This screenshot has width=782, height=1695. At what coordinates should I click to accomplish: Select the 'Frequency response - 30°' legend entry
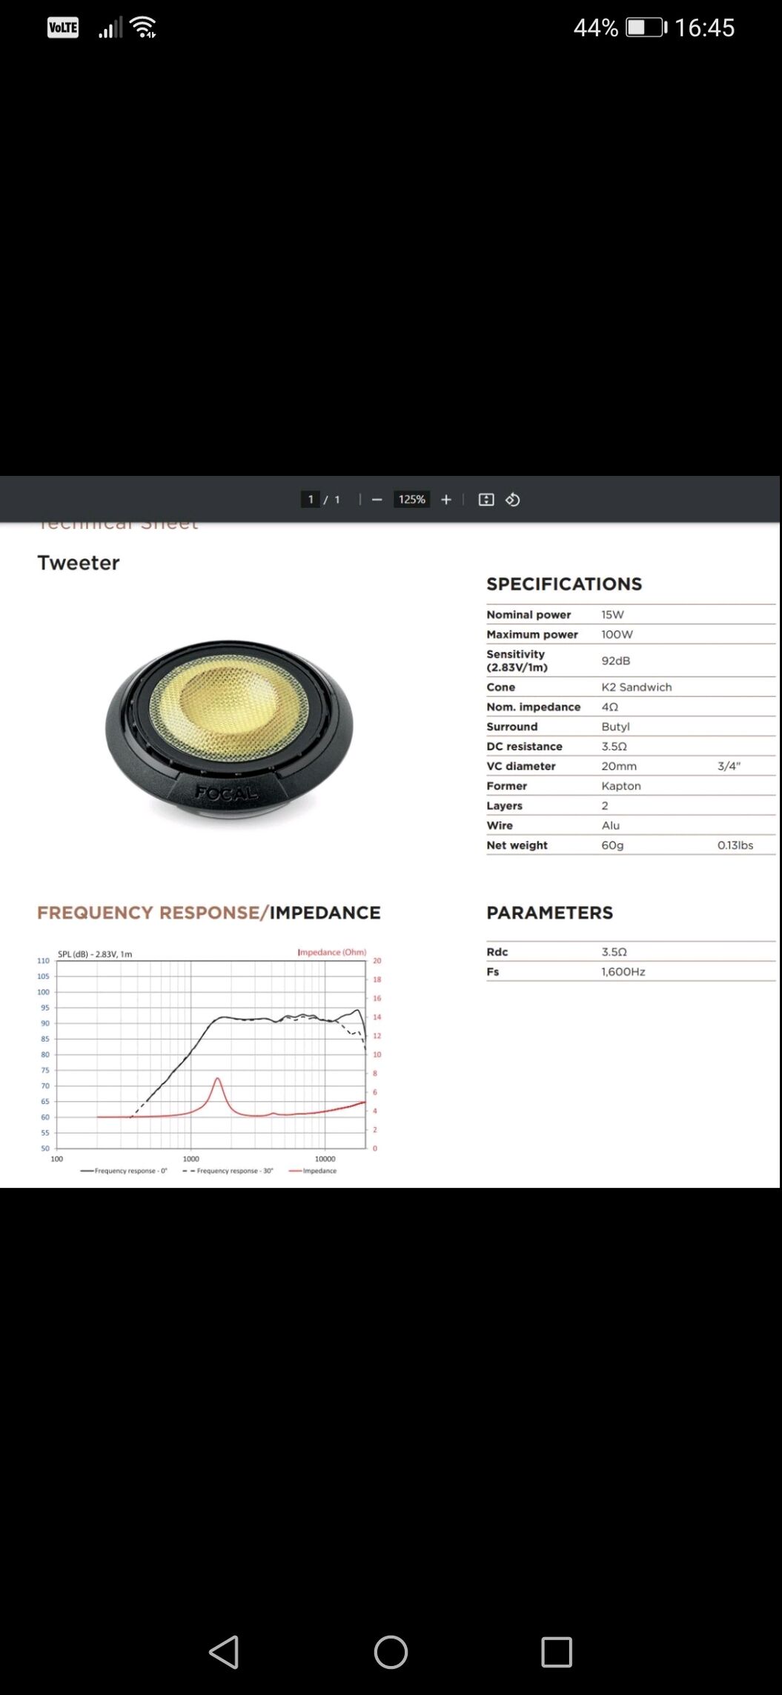pos(228,1171)
